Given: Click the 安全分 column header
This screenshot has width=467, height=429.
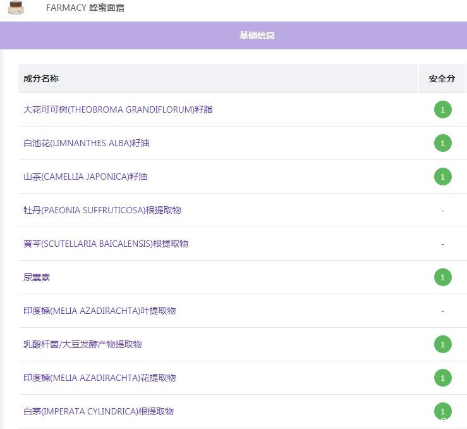Looking at the screenshot, I should [442, 78].
